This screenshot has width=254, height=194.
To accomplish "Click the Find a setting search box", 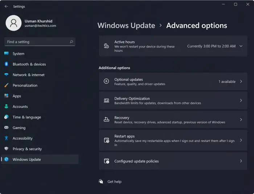I will (40, 42).
